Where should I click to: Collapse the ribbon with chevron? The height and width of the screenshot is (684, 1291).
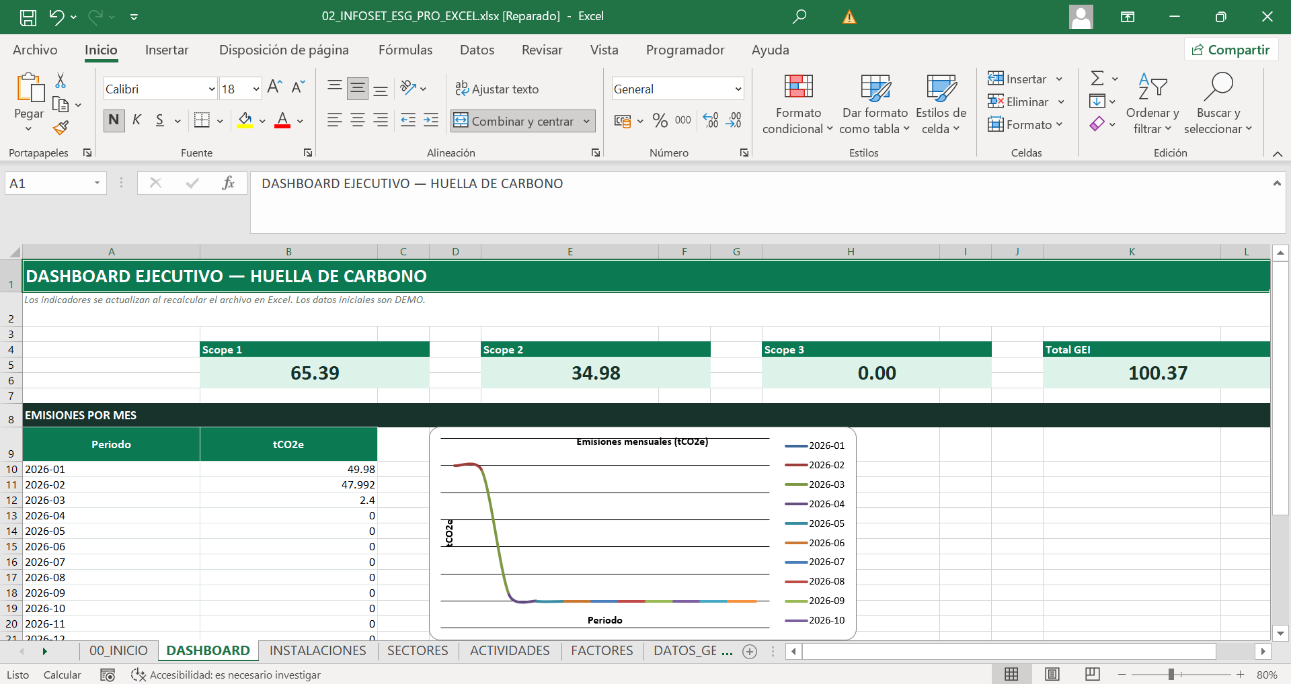[x=1278, y=153]
